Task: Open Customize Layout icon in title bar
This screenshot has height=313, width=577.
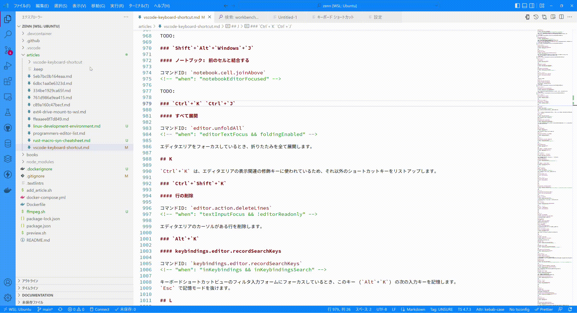Action: tap(542, 6)
